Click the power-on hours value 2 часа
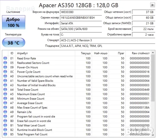Viewport: 157px width, 139px height. 143,35
